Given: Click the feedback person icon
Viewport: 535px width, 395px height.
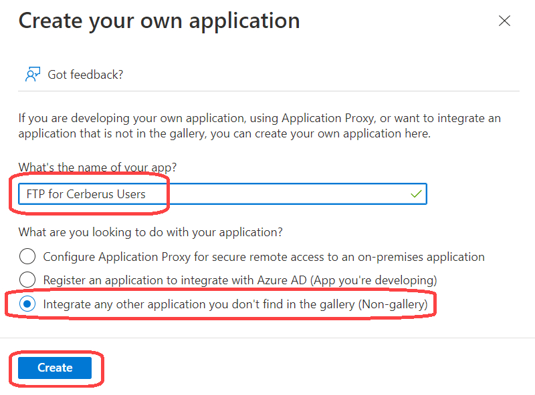Looking at the screenshot, I should (x=33, y=74).
